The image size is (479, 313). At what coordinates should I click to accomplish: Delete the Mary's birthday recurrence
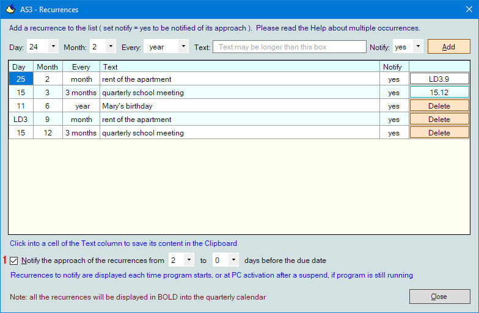pos(439,106)
